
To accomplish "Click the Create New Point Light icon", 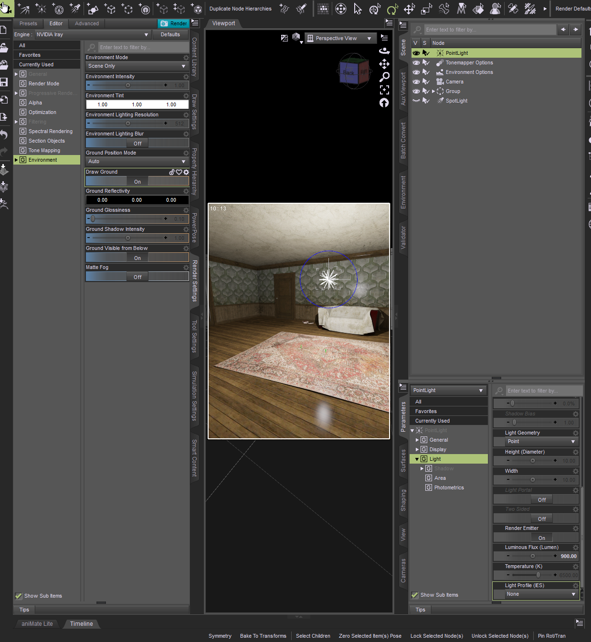I will 41,9.
